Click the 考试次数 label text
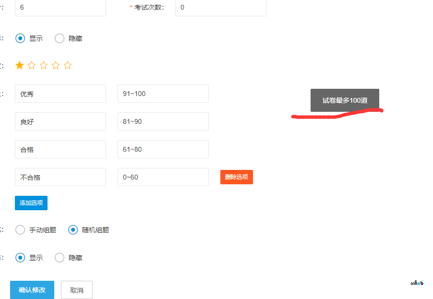Image resolution: width=433 pixels, height=299 pixels. tap(149, 8)
